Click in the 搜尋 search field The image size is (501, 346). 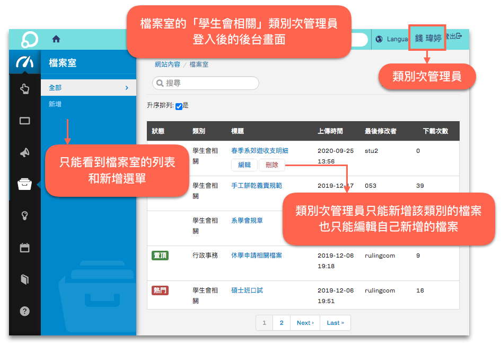206,83
